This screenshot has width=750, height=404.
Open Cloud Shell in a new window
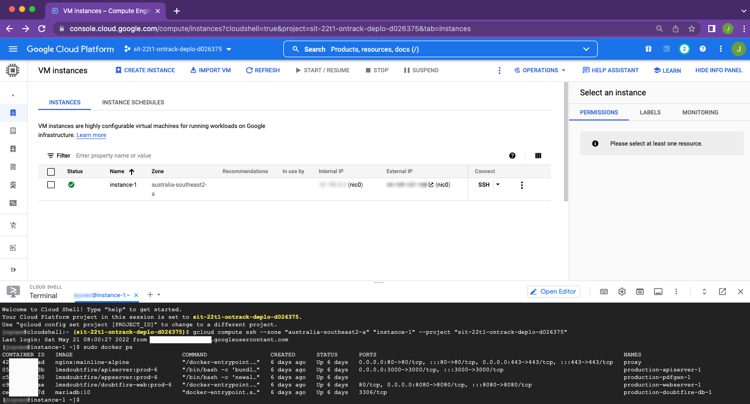point(722,291)
